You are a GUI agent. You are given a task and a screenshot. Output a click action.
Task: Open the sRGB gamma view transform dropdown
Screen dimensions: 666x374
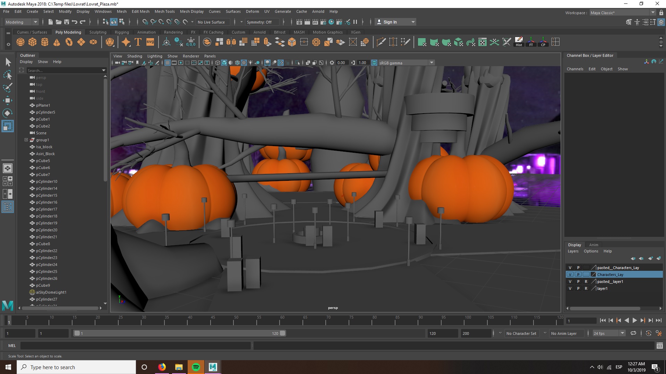click(432, 63)
